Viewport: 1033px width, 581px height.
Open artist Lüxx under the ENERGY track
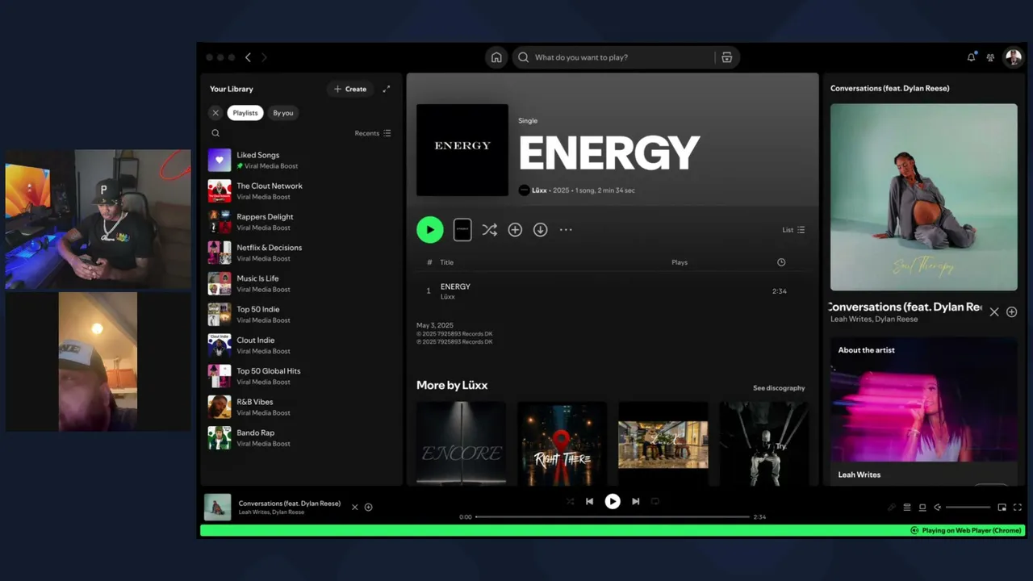[448, 297]
